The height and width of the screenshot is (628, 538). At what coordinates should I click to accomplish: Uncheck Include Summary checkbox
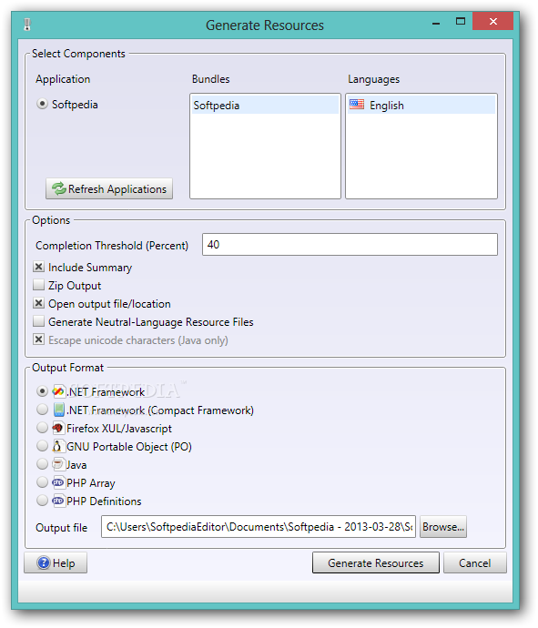(x=39, y=267)
